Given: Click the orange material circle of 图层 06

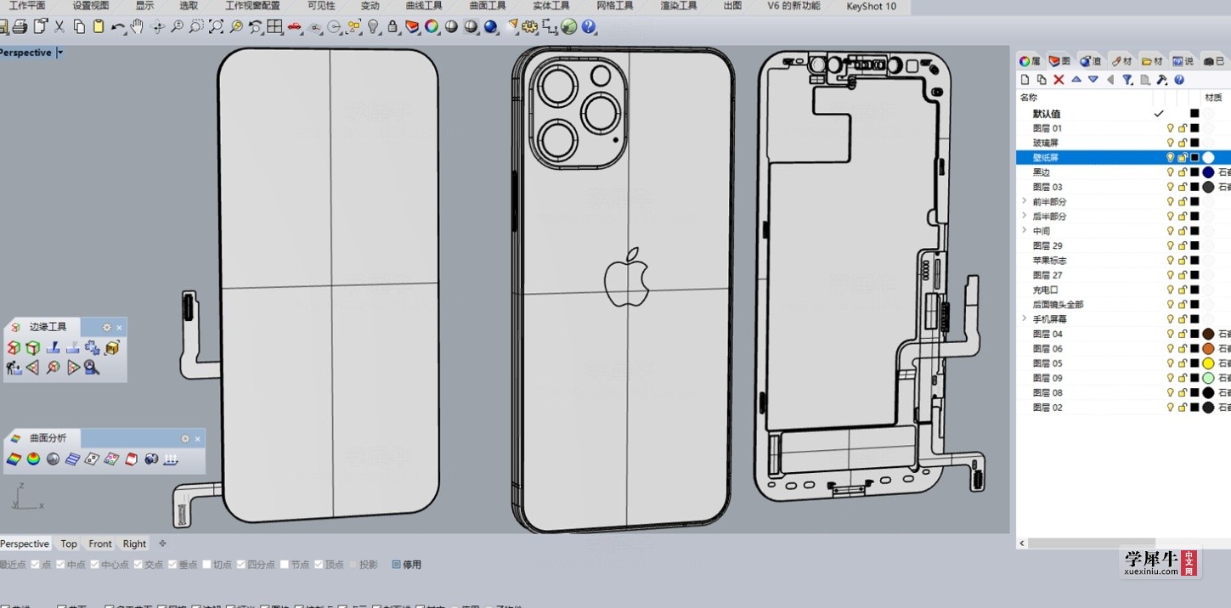Looking at the screenshot, I should point(1208,348).
